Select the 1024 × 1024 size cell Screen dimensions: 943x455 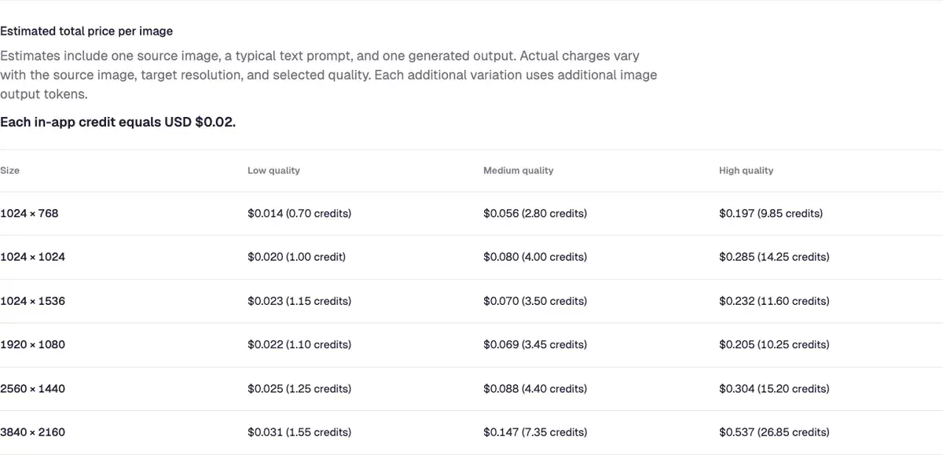pyautogui.click(x=32, y=257)
